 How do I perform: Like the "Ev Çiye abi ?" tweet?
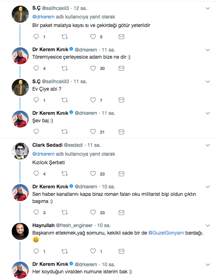point(93,100)
